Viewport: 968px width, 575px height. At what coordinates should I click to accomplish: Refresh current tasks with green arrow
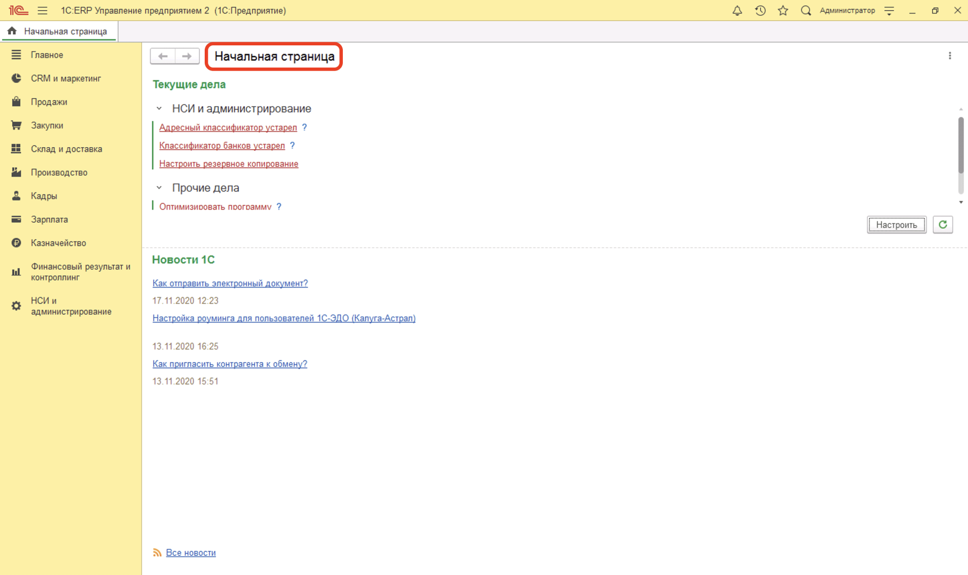coord(943,224)
